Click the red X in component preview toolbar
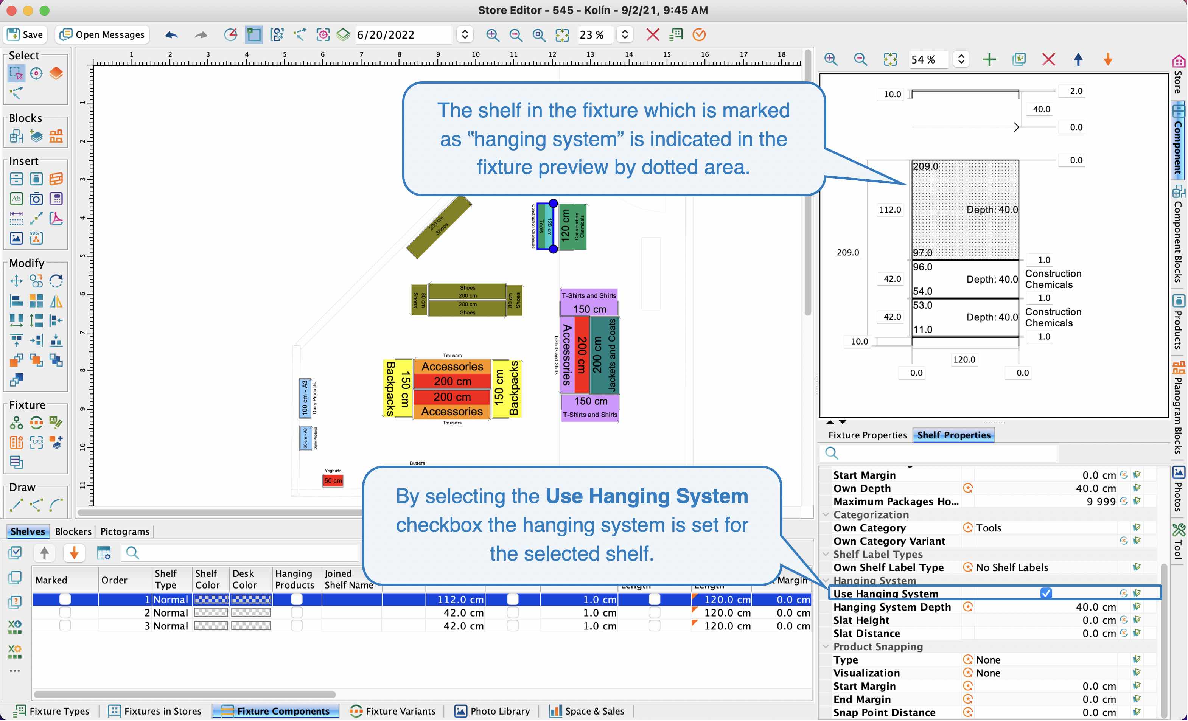 [x=1048, y=59]
